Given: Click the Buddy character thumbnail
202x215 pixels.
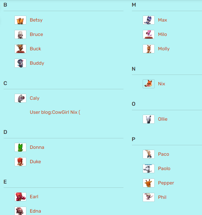Looking at the screenshot, I should click(x=20, y=63).
